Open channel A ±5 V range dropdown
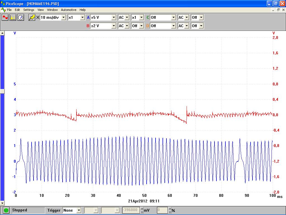This screenshot has width=286, height=215. pyautogui.click(x=114, y=17)
